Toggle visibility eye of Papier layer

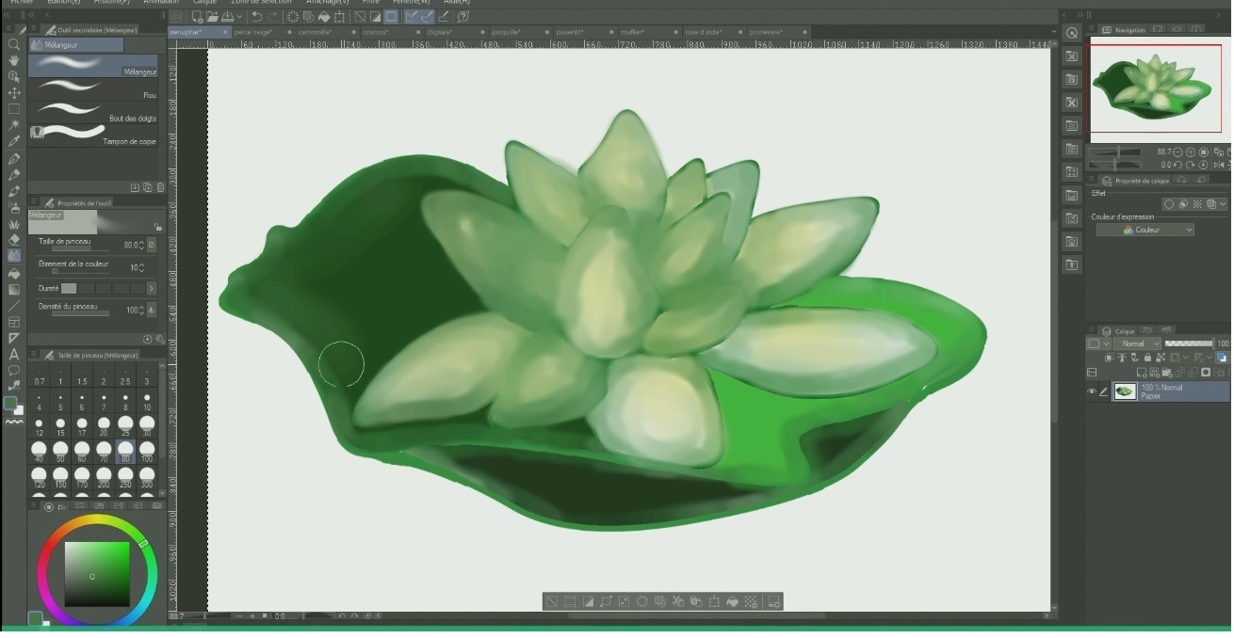(1092, 391)
